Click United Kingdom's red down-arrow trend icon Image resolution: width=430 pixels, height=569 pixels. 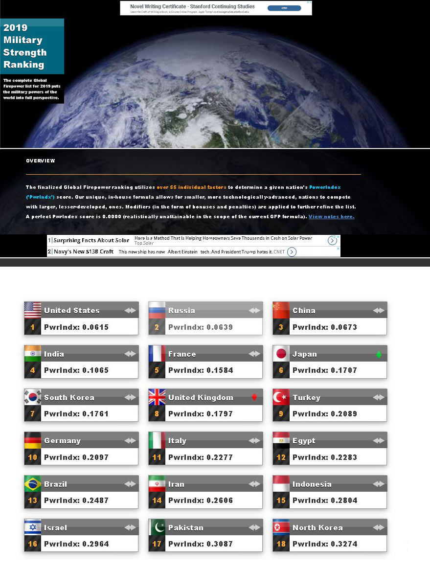(254, 397)
